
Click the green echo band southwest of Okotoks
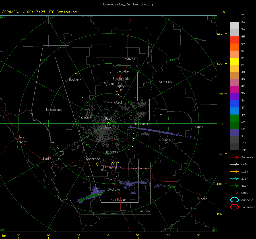[91, 196]
